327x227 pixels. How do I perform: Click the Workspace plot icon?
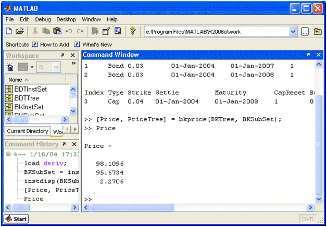coord(22,67)
